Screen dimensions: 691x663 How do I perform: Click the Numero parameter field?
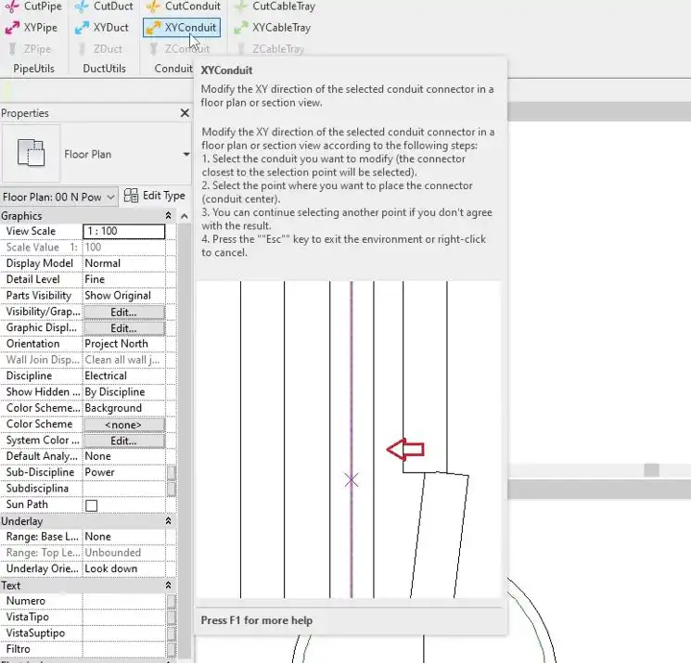coord(124,601)
